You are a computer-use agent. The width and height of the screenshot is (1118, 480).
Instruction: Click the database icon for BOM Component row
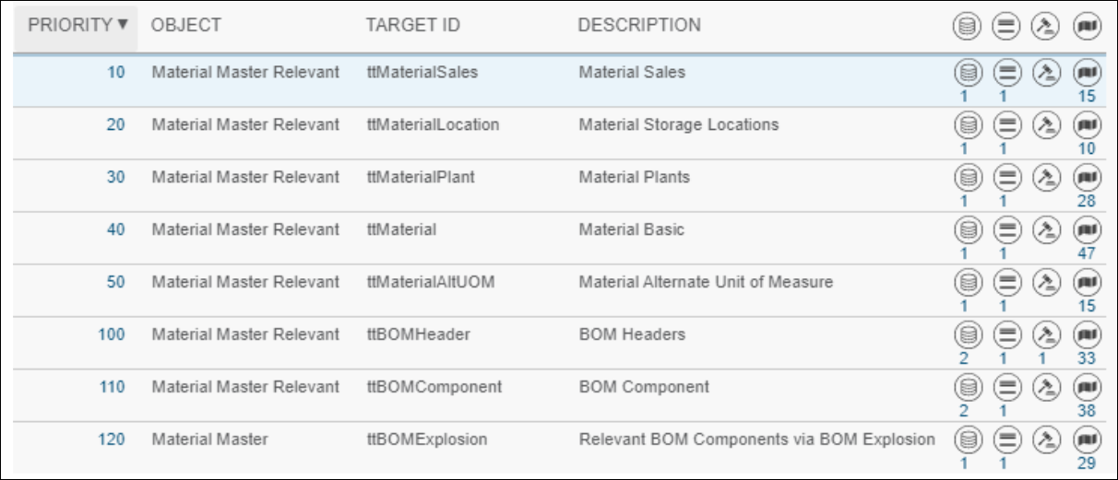point(966,388)
